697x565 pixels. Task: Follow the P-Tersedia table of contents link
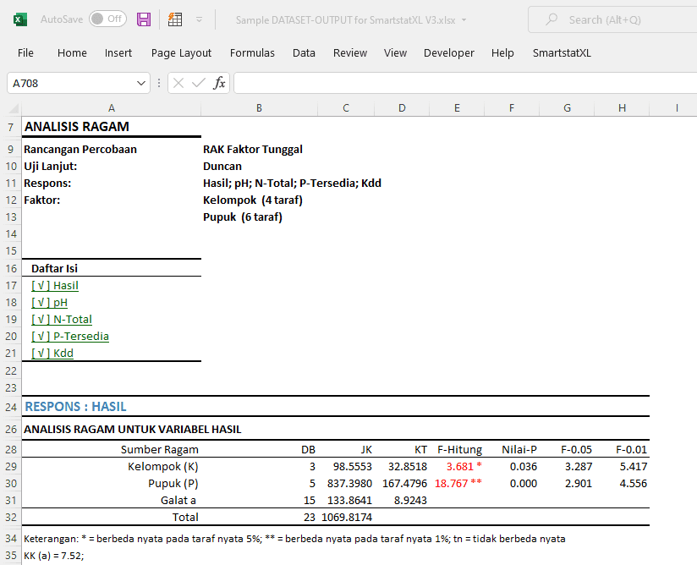(70, 336)
